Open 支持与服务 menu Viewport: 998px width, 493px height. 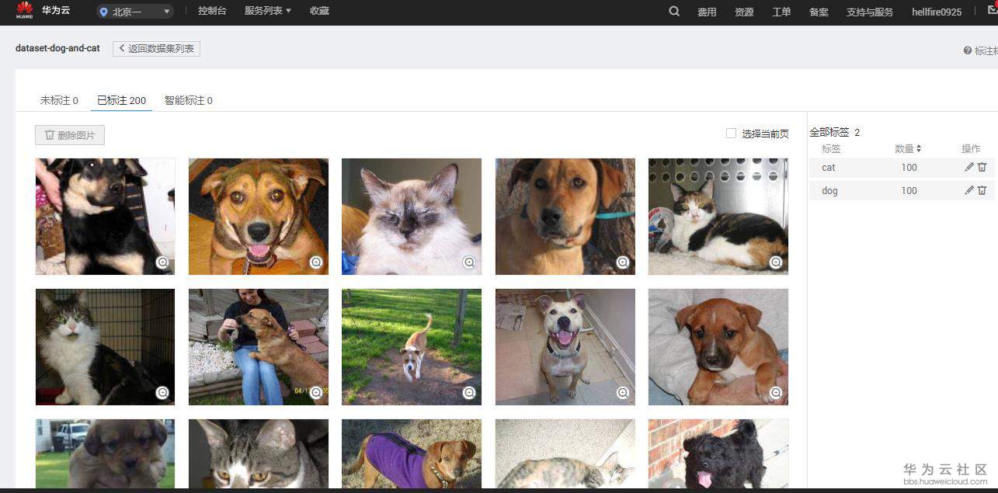(x=870, y=12)
